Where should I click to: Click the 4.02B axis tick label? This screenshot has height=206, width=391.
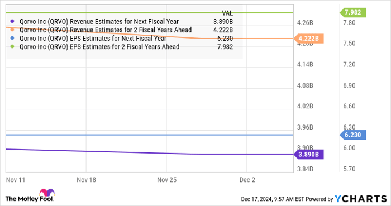tap(305, 106)
